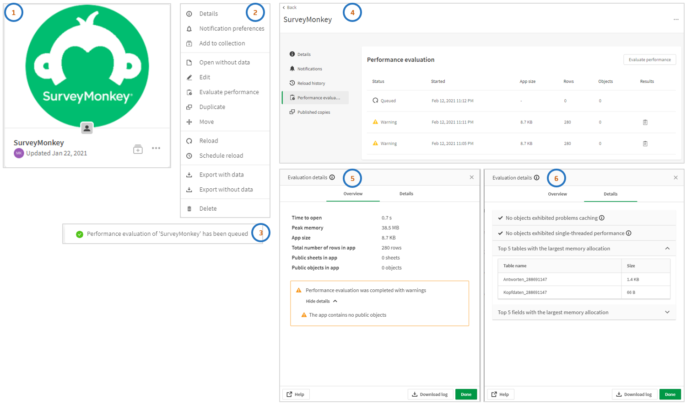686x404 pixels.
Task: Switch to Details tab in Overview dialog
Action: (x=406, y=194)
